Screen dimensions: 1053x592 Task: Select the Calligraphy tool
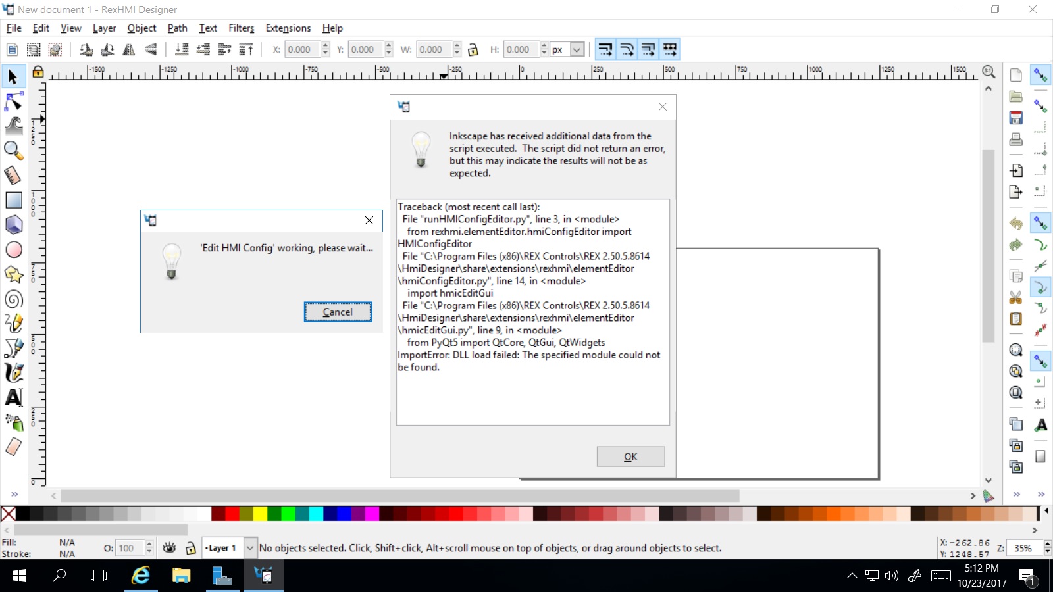point(13,373)
